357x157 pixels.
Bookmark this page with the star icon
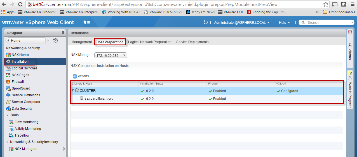tap(326, 4)
